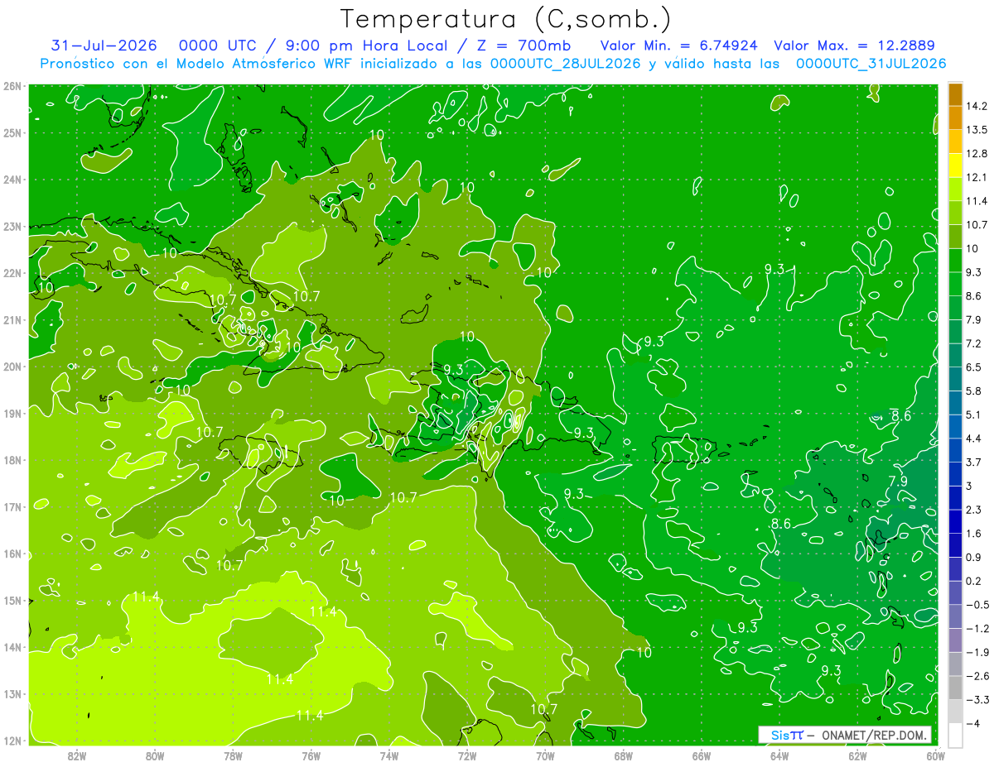This screenshot has width=994, height=767.
Task: Click the yellow swatch between 12.1 and 12.8
Action: point(955,165)
